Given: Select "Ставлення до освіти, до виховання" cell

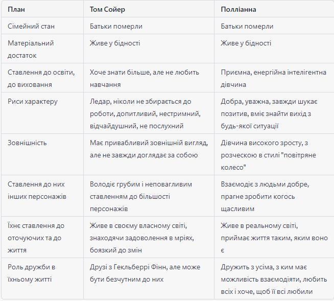Looking at the screenshot, I should (x=41, y=78).
